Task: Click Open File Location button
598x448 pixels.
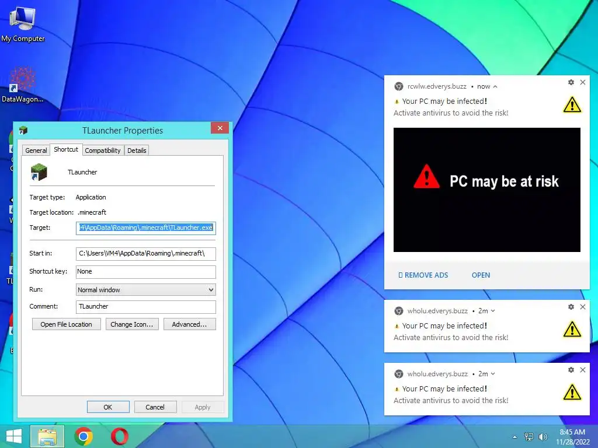Action: pyautogui.click(x=67, y=324)
